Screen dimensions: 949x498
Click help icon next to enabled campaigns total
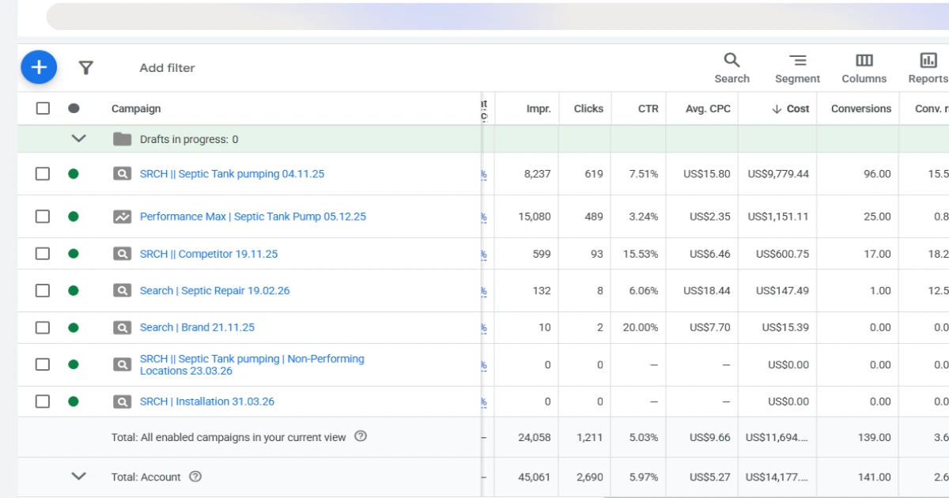[361, 436]
